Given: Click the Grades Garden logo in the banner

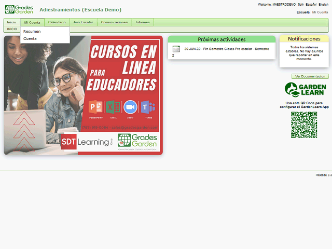Looking at the screenshot, I should (x=137, y=141).
